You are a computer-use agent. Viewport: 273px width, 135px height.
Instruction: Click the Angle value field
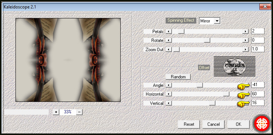click(258, 85)
